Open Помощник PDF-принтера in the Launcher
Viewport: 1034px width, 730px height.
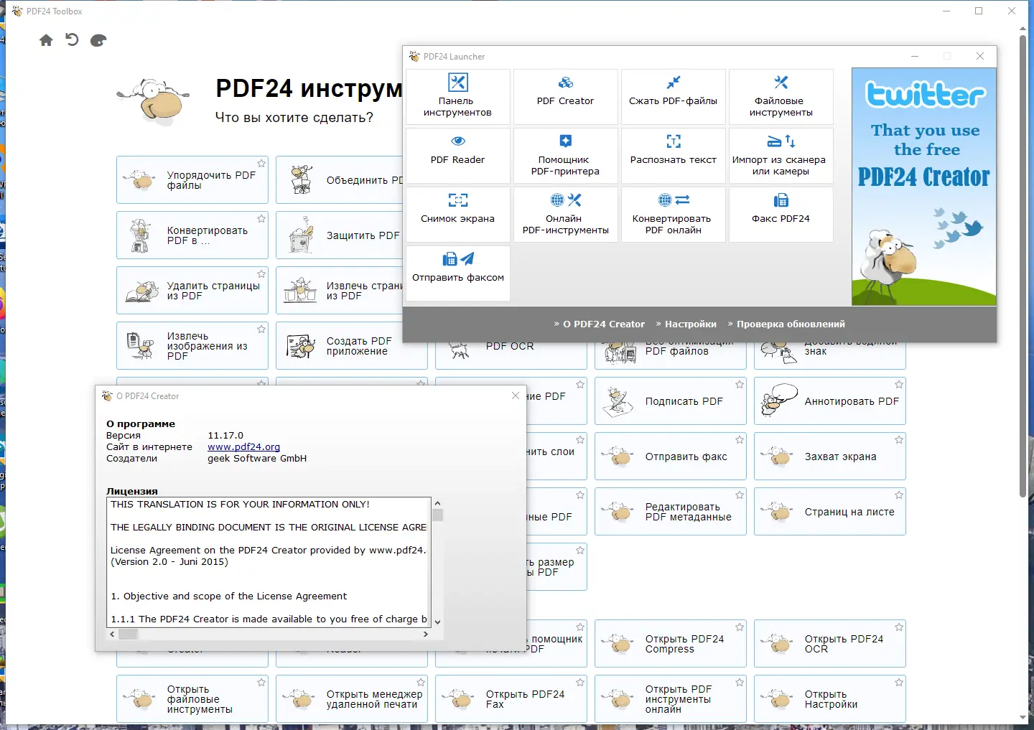pos(566,155)
